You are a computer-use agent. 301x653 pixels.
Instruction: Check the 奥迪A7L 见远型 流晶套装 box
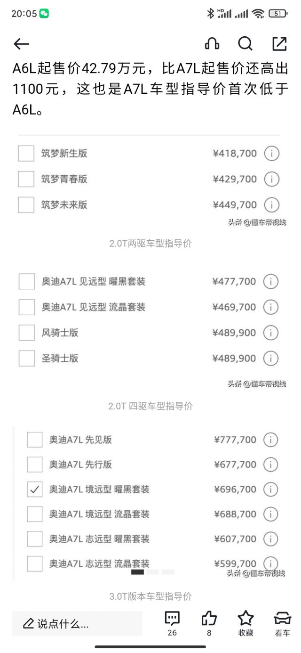(25, 307)
